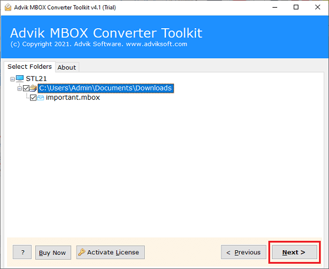
Task: Click the STL21 computer icon
Action: pos(20,79)
